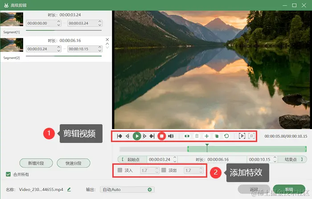312x199 pixels.
Task: Click the 返回 back button
Action: [254, 189]
